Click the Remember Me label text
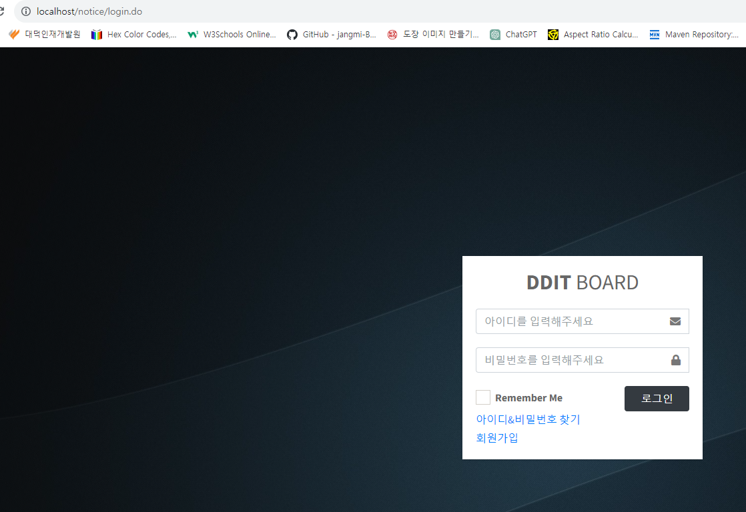746x512 pixels. (x=528, y=398)
